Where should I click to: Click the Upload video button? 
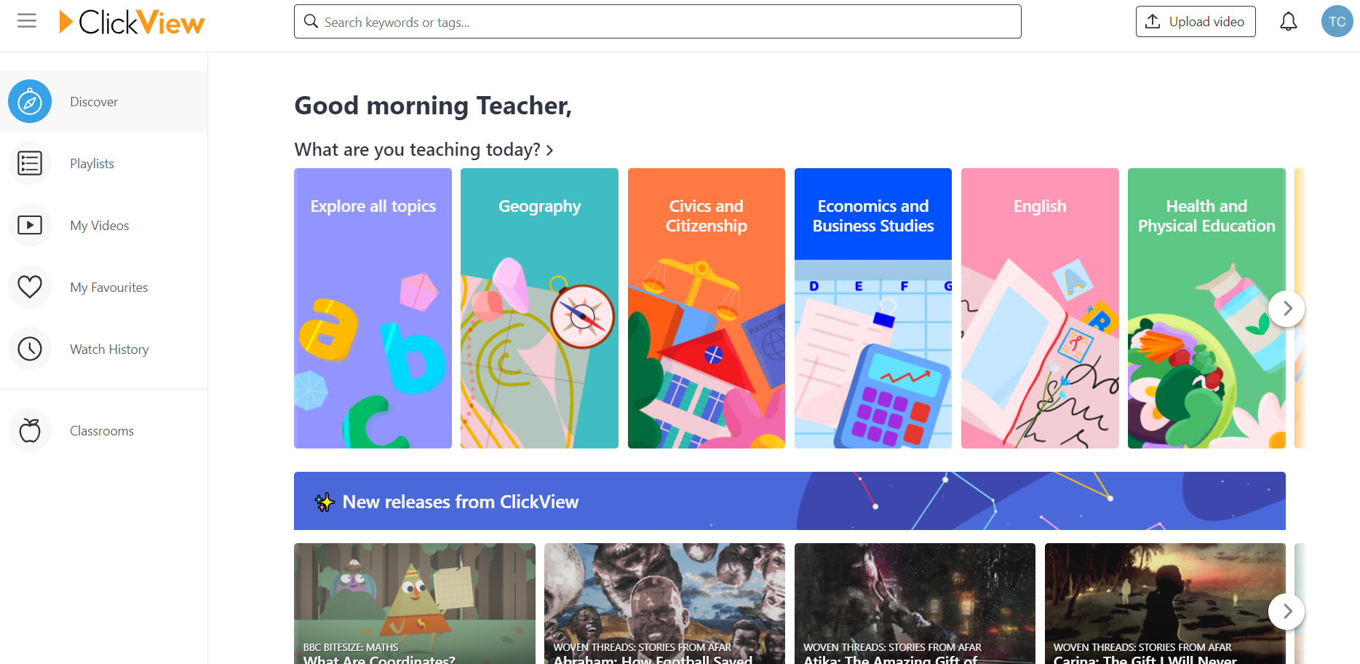[x=1195, y=22]
